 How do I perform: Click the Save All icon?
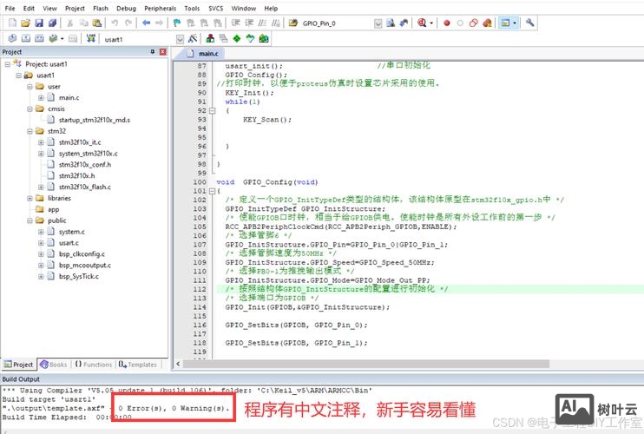[53, 23]
